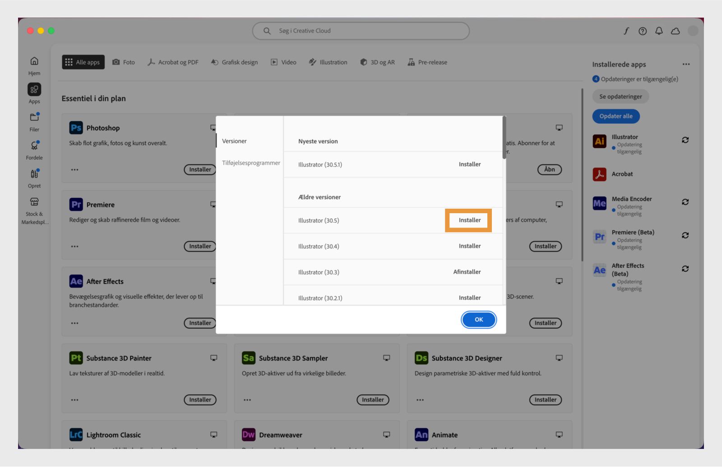The image size is (722, 467).
Task: Switch to the Foto category tab
Action: click(x=124, y=62)
